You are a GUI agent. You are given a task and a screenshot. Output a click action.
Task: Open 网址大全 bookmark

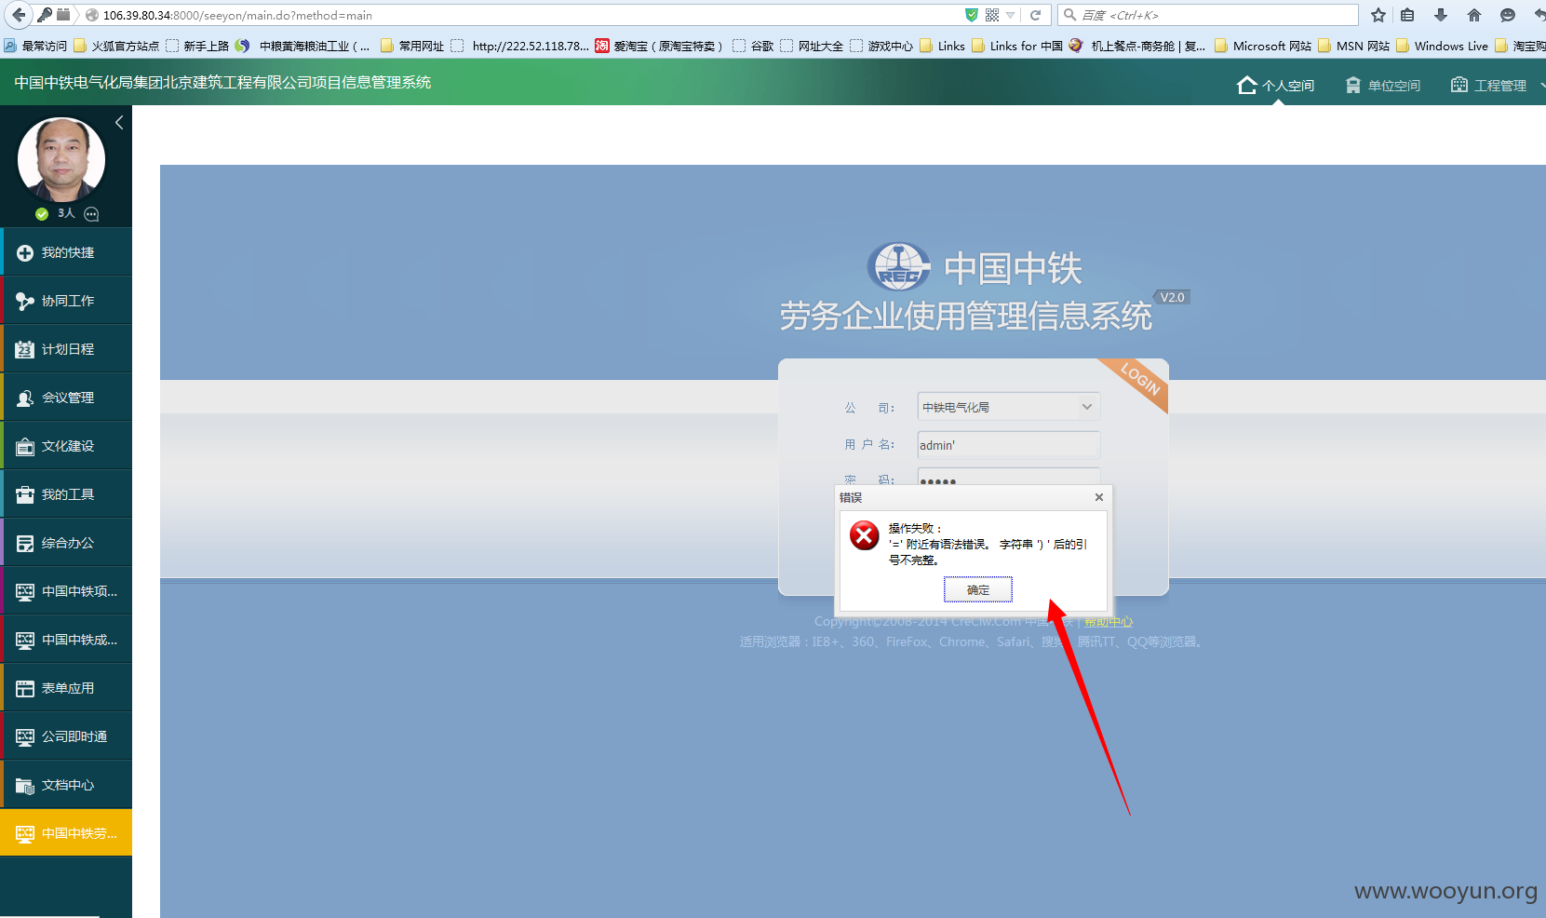pyautogui.click(x=812, y=46)
